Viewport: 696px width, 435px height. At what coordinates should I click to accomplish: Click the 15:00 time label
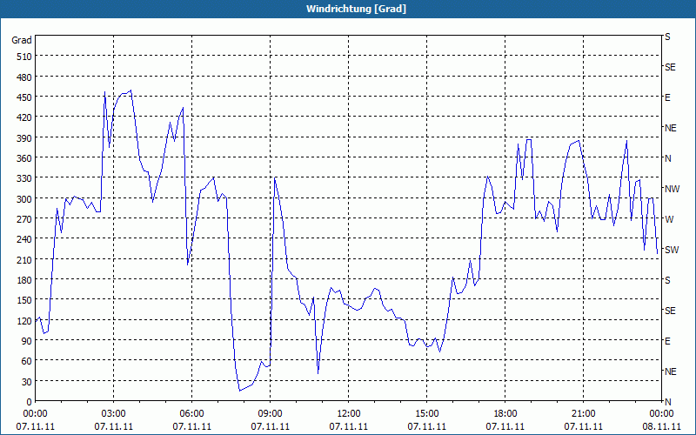coord(427,413)
